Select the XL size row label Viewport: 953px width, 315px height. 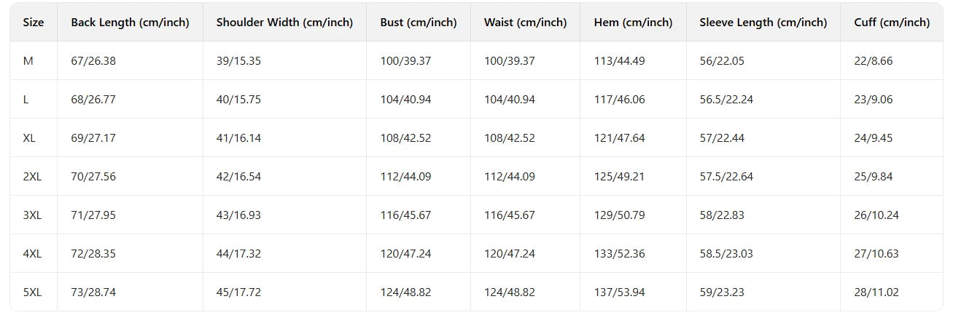pyautogui.click(x=29, y=138)
